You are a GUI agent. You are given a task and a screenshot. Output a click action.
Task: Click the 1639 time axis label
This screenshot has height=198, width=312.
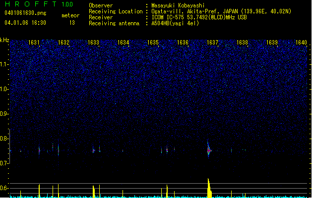coord(272,43)
